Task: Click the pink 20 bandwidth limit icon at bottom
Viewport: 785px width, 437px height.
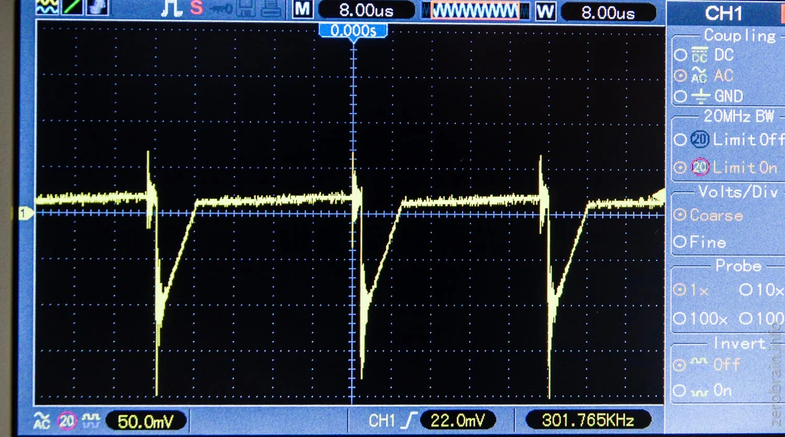Action: pos(67,420)
